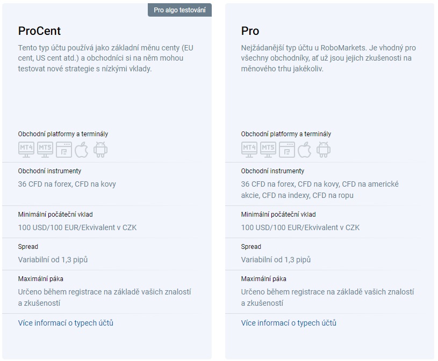This screenshot has height=361, width=438.
Task: Click the Apple iOS icon in ProCent card
Action: coord(82,150)
